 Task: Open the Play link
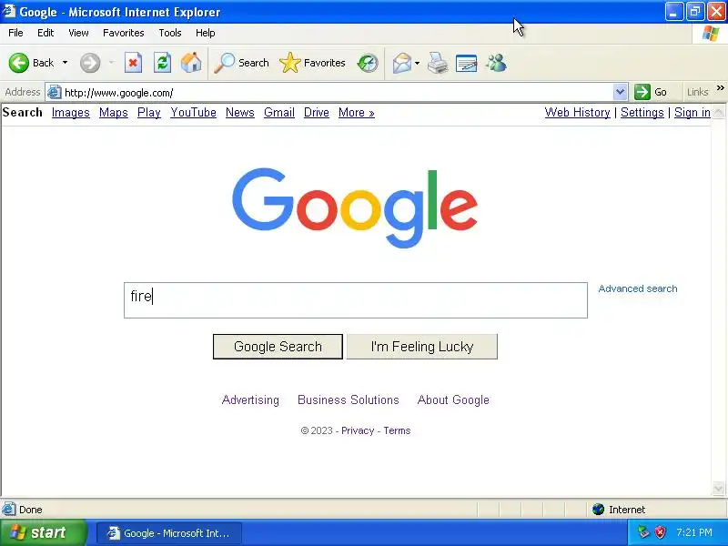[x=149, y=113]
